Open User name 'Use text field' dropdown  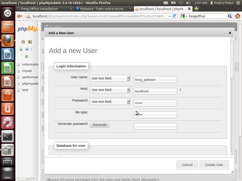click(x=110, y=78)
